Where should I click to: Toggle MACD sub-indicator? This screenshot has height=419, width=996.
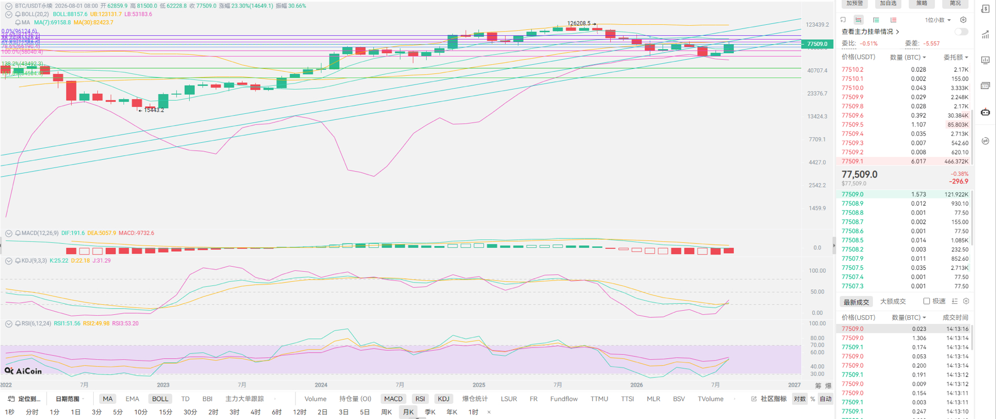coord(393,399)
